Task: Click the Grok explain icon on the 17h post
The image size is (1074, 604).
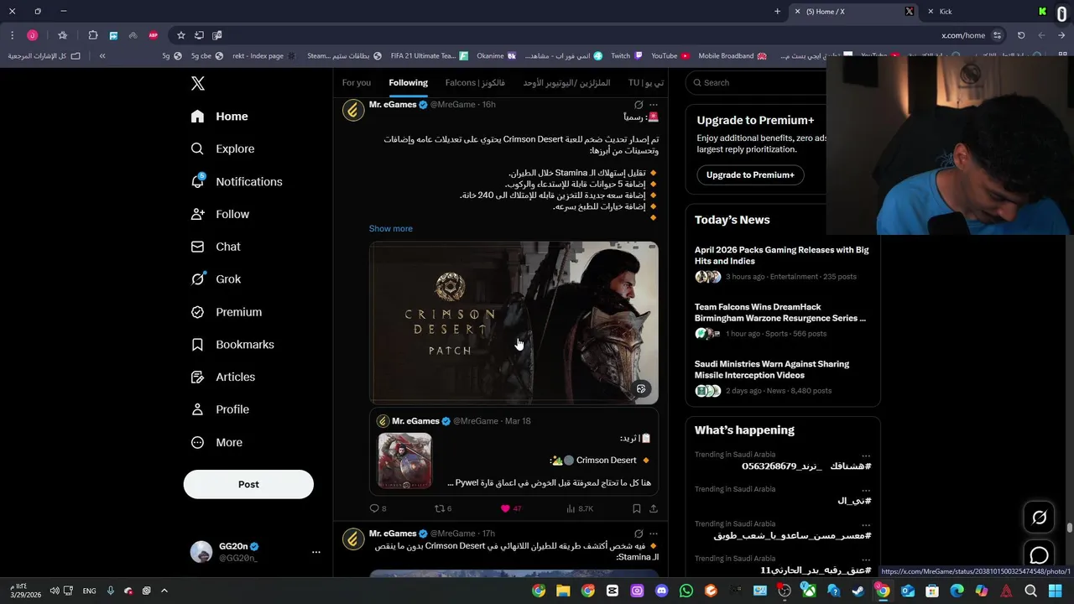Action: click(x=639, y=534)
